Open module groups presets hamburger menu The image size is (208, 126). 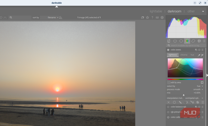(x=204, y=41)
